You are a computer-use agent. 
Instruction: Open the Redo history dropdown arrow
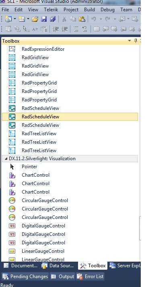coord(115,19)
